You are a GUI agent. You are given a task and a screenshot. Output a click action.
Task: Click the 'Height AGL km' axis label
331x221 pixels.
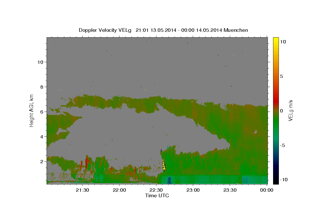(x=32, y=110)
